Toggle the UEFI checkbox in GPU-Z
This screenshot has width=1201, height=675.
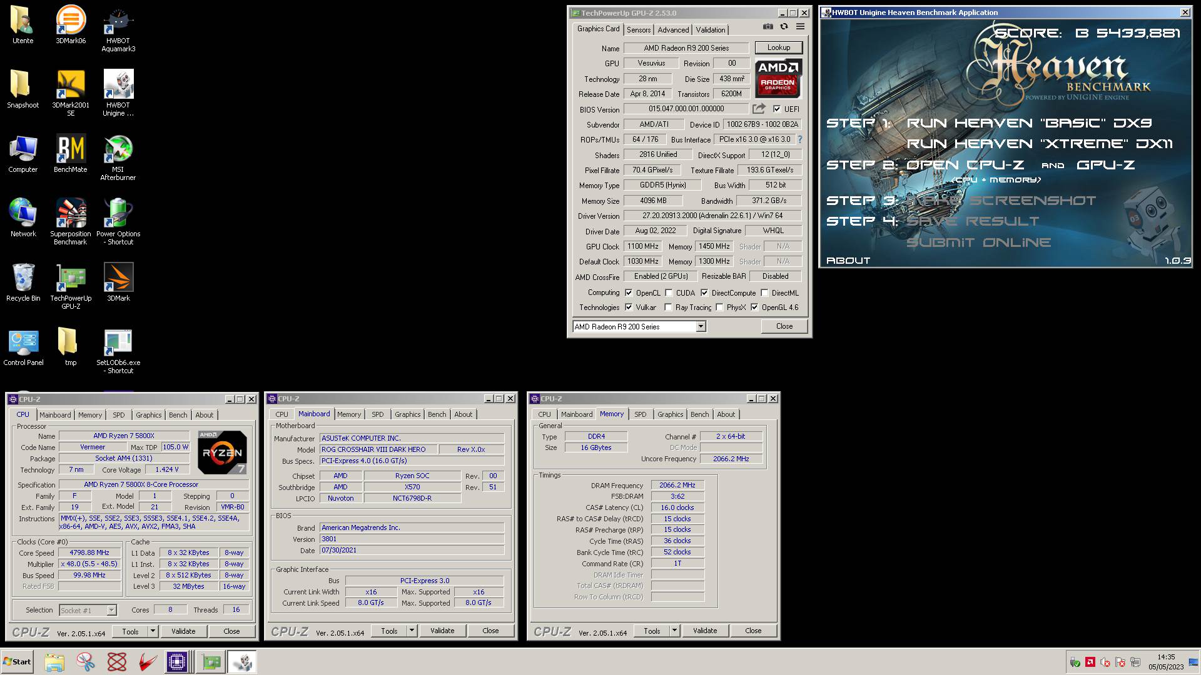click(x=777, y=109)
